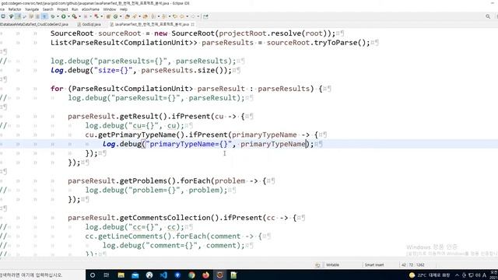498x280 pixels.
Task: Click the Back navigation arrow icon
Action: click(181, 16)
